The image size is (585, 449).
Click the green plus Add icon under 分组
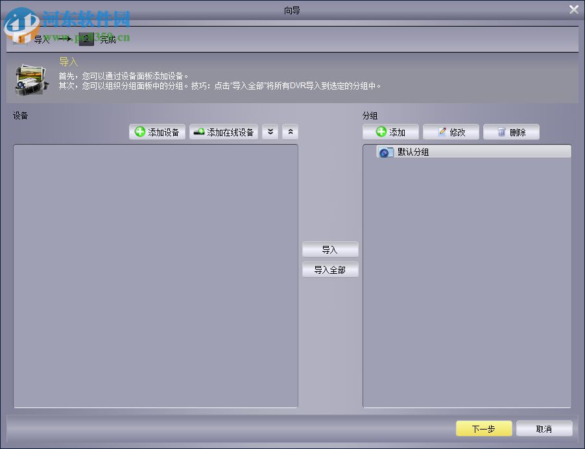[x=381, y=132]
